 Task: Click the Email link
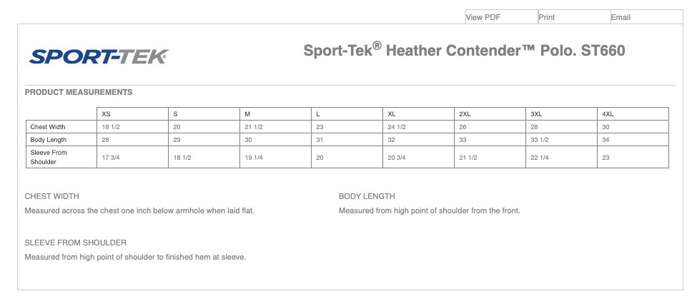click(621, 17)
